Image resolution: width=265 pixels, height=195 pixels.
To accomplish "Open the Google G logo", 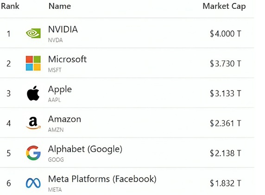I will click(x=33, y=153).
